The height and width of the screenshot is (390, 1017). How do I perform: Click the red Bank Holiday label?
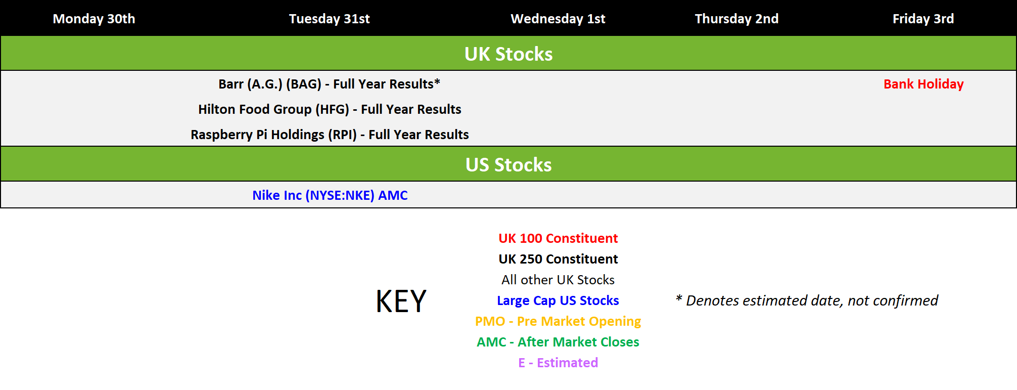pos(923,84)
